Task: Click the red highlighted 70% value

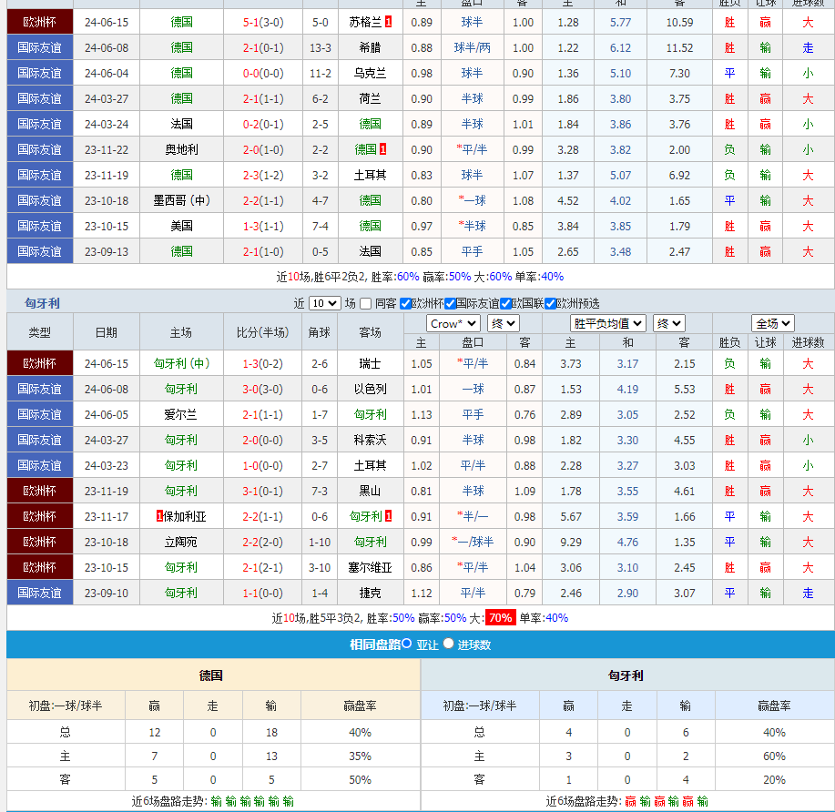Action: (x=500, y=618)
